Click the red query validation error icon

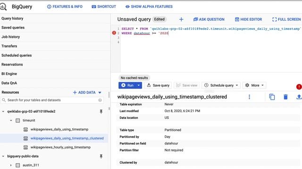pyautogui.click(x=299, y=87)
